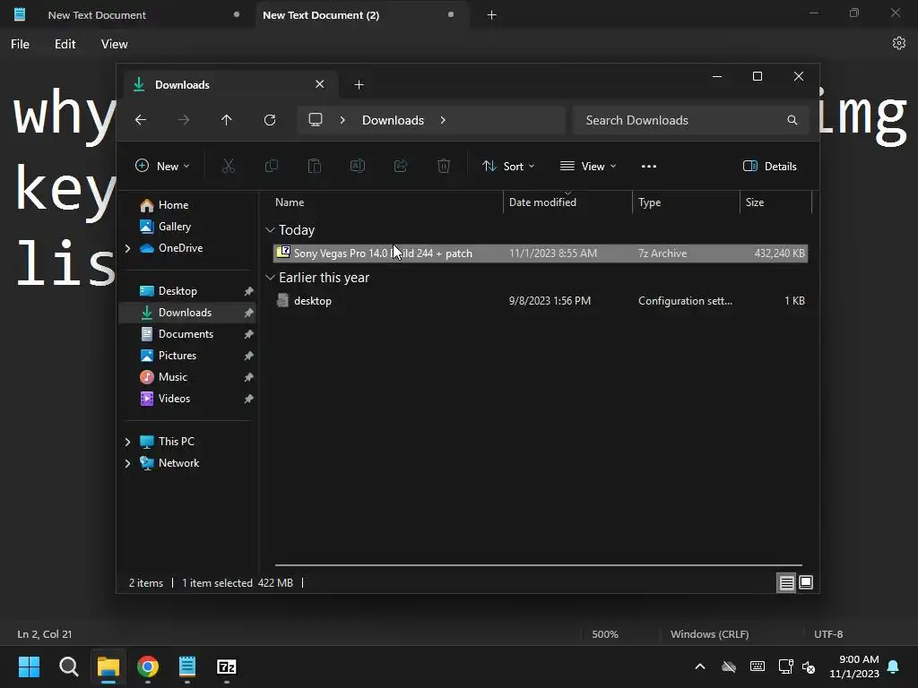Open Notepad File menu
The width and height of the screenshot is (918, 688).
click(x=20, y=44)
